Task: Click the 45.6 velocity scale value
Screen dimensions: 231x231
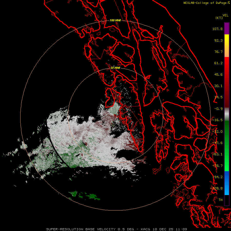Action: coord(218,74)
